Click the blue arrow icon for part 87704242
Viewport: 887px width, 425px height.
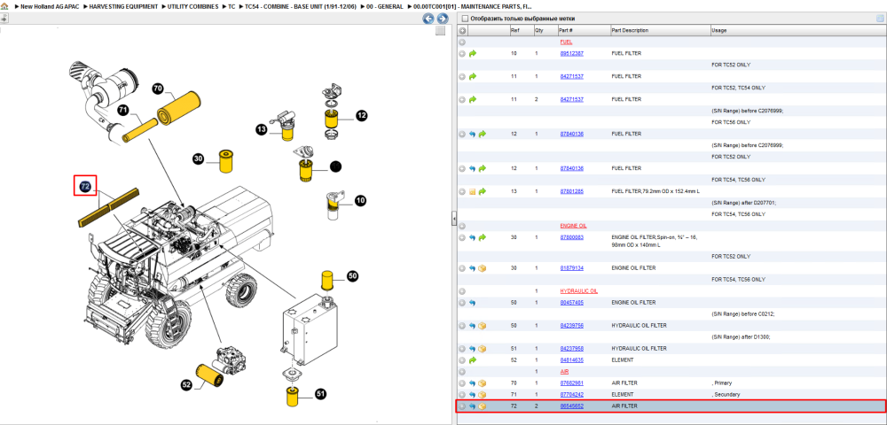[x=473, y=395]
